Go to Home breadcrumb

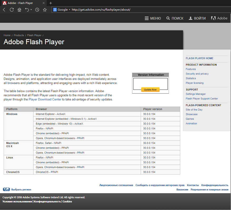7,35
